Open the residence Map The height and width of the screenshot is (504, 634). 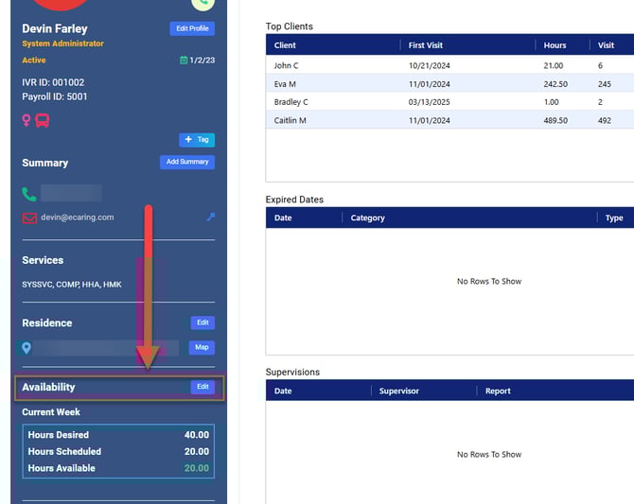202,347
